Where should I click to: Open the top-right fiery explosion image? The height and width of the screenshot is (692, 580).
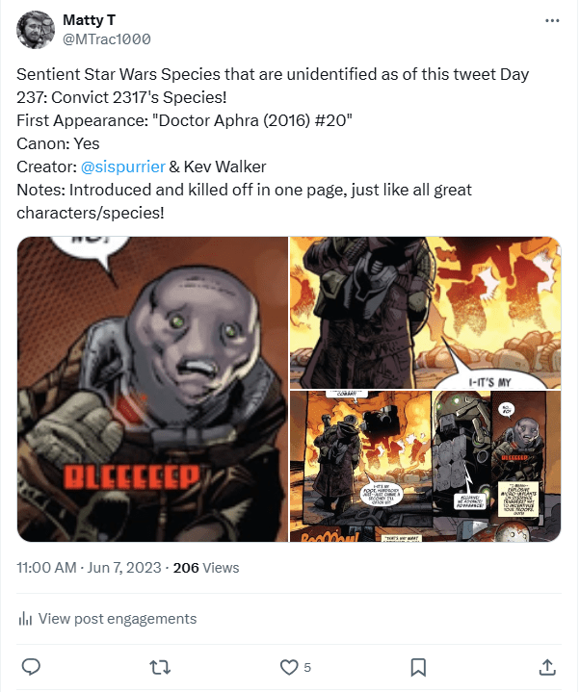[426, 311]
